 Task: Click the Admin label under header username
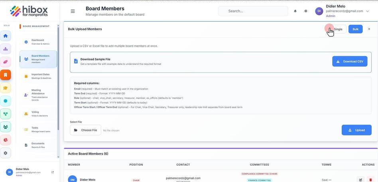[331, 16]
